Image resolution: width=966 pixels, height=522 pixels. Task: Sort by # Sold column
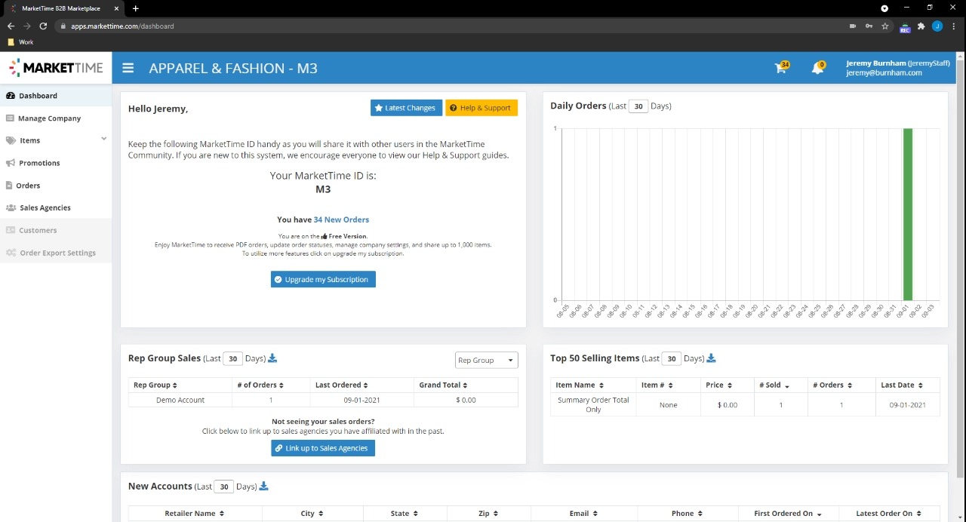point(780,385)
